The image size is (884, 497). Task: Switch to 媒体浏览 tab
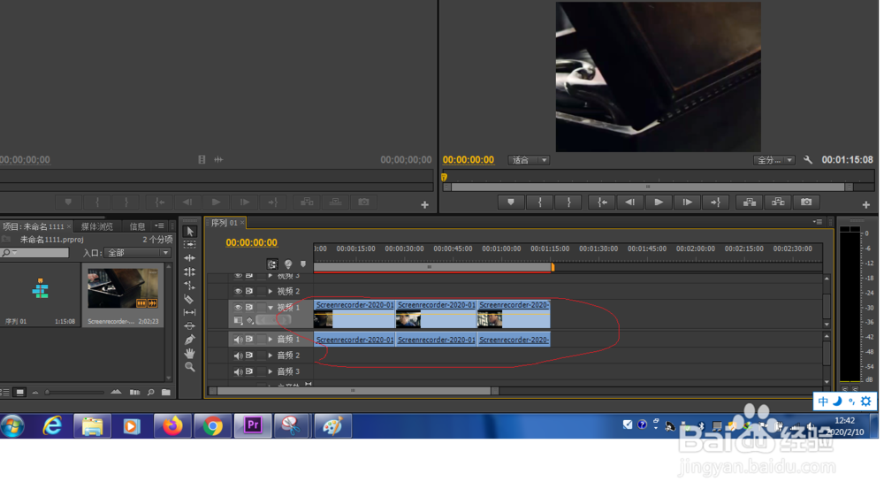97,226
